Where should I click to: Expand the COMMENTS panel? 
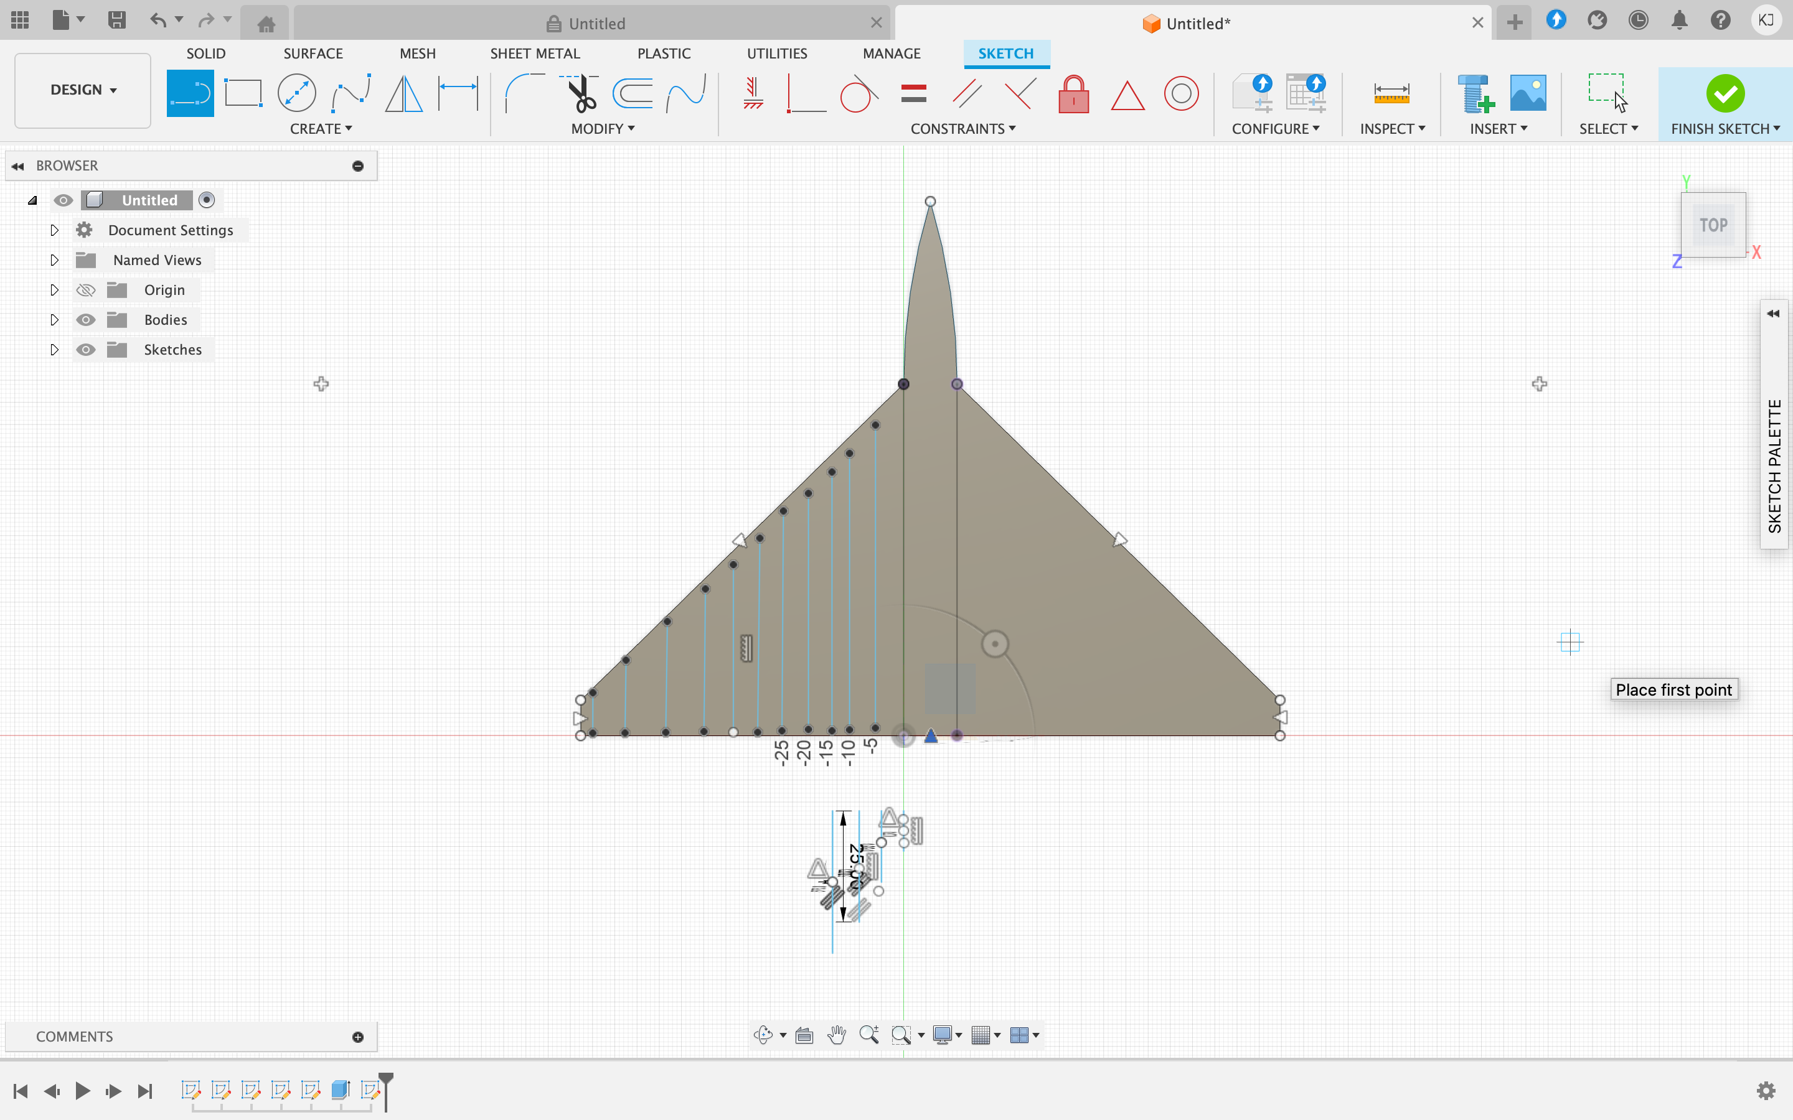(x=358, y=1037)
